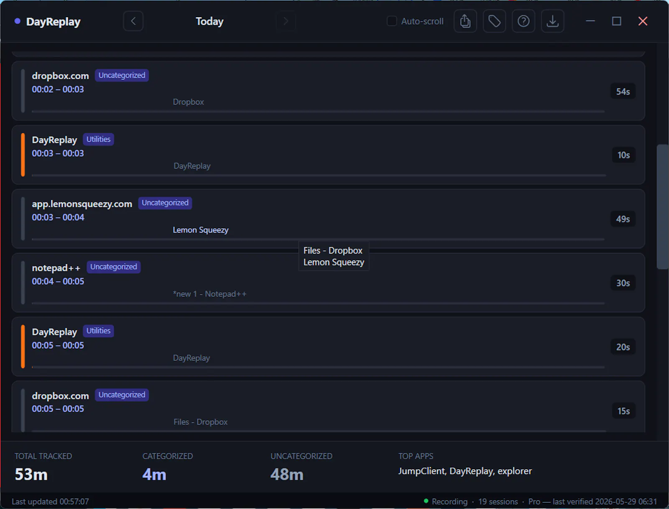Click the top apps list JumpClient, DayReplay, explorer
This screenshot has width=669, height=509.
point(465,471)
